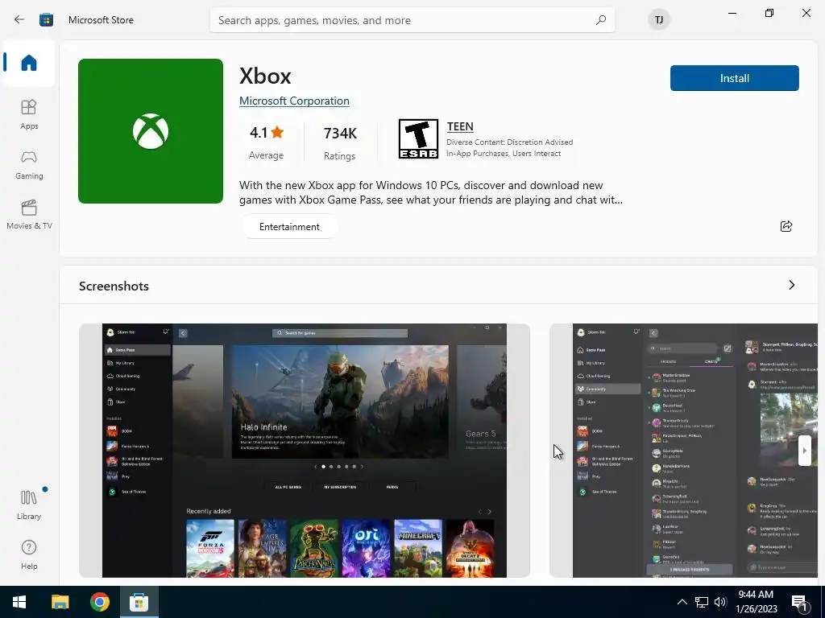Image resolution: width=825 pixels, height=618 pixels.
Task: Click the ESRB Teen rating badge
Action: [x=418, y=138]
